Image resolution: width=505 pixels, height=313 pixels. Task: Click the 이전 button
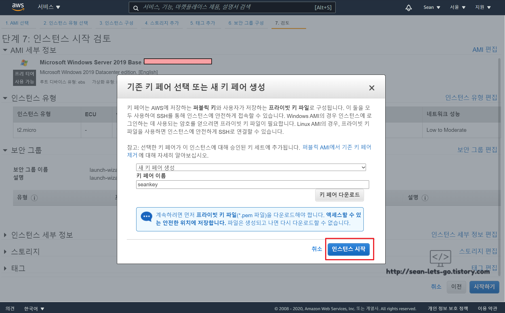tap(456, 287)
